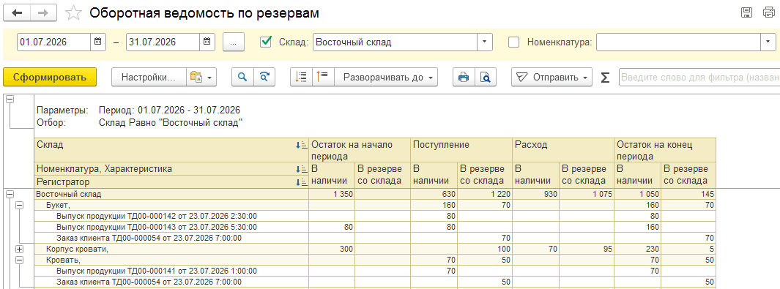The image size is (780, 289).
Task: Click the Номенклатура input field
Action: click(x=678, y=42)
